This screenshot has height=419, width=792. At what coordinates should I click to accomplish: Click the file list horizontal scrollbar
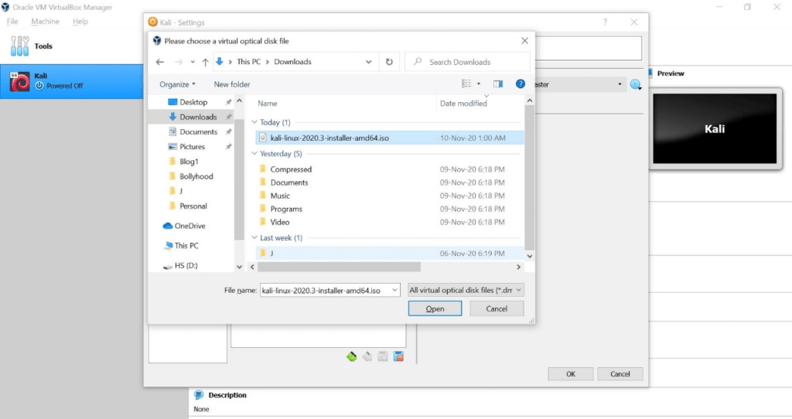point(339,267)
